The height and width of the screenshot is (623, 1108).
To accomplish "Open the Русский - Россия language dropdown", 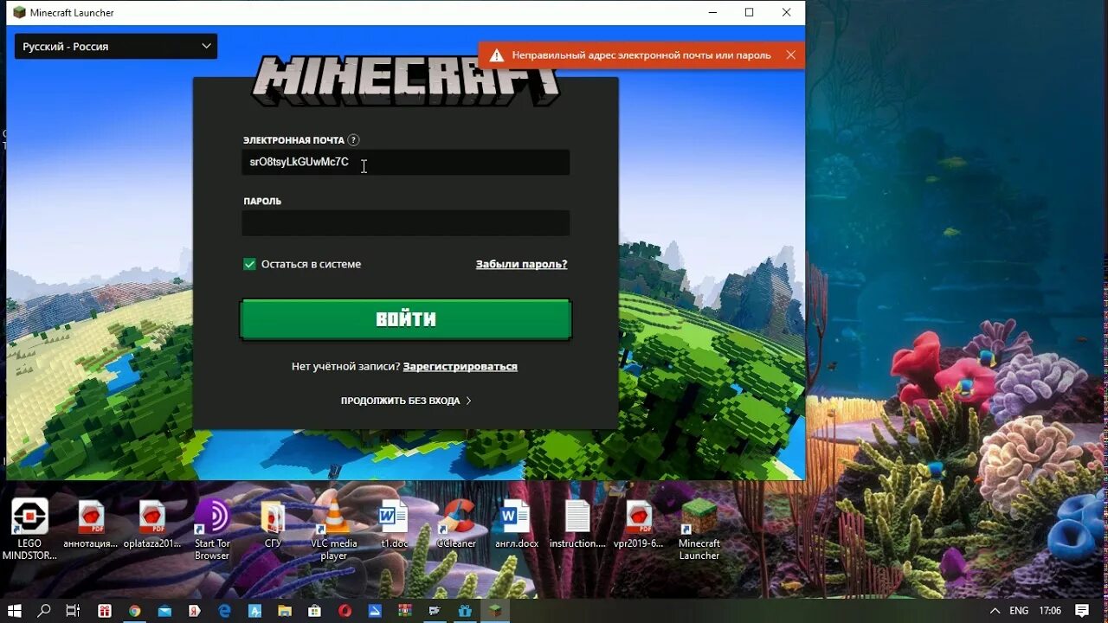I will coord(116,47).
